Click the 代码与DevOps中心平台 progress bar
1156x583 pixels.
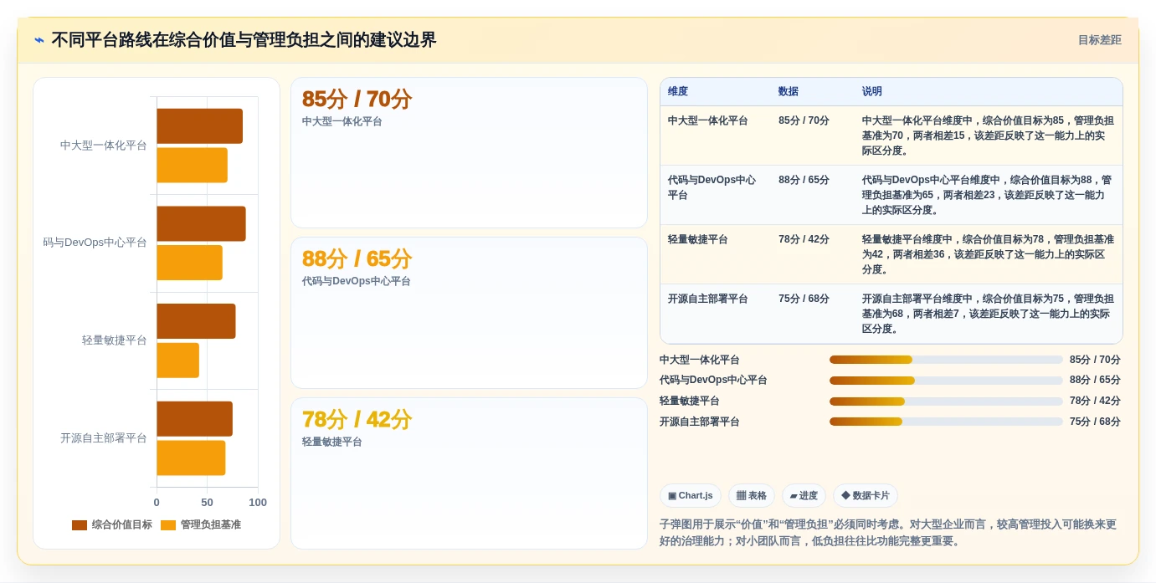pos(946,381)
